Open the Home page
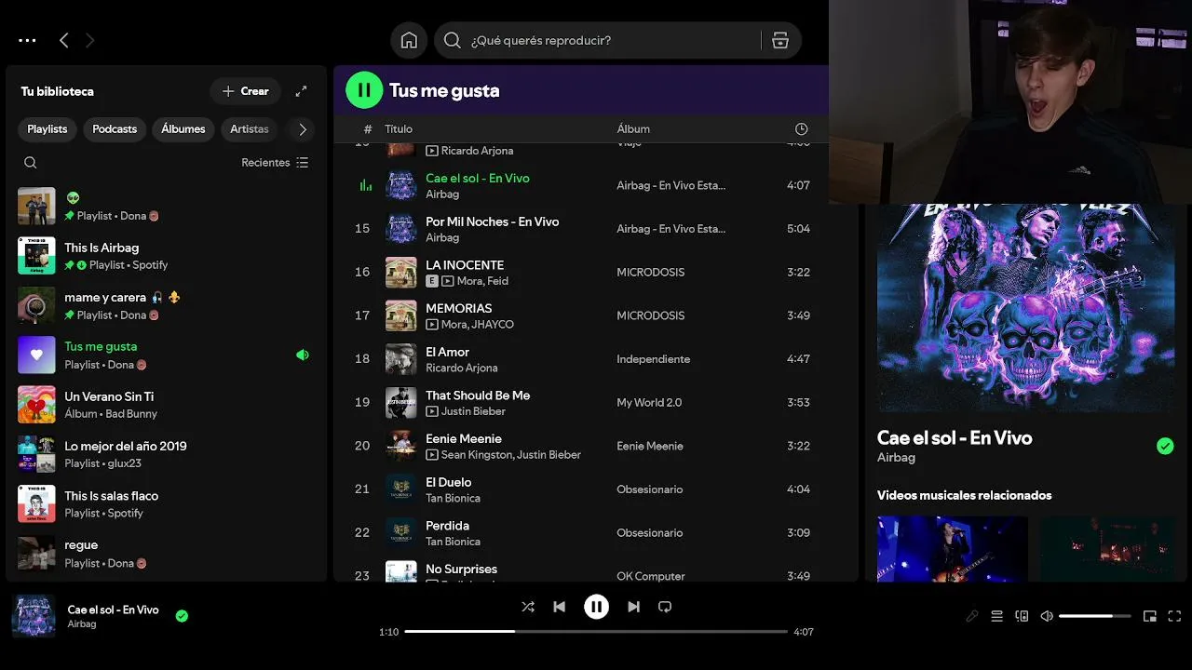The image size is (1192, 670). tap(409, 40)
